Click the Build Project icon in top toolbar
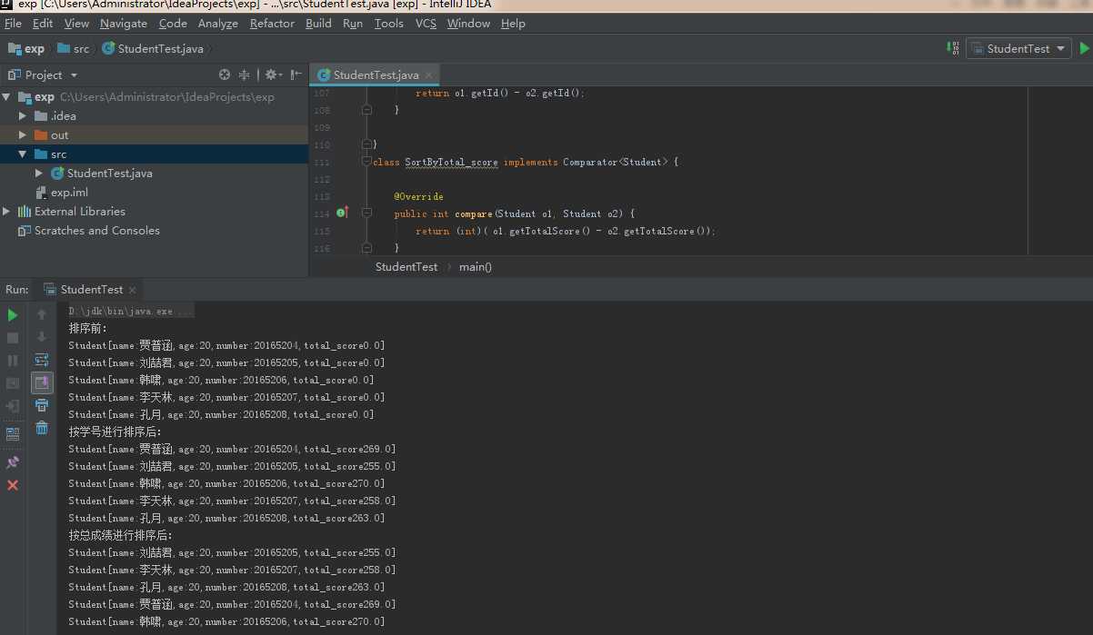 tap(954, 49)
